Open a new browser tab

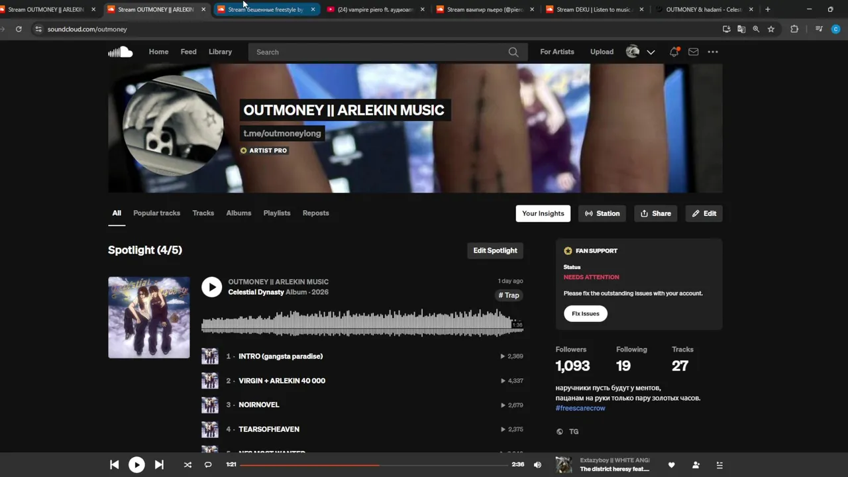tap(768, 9)
